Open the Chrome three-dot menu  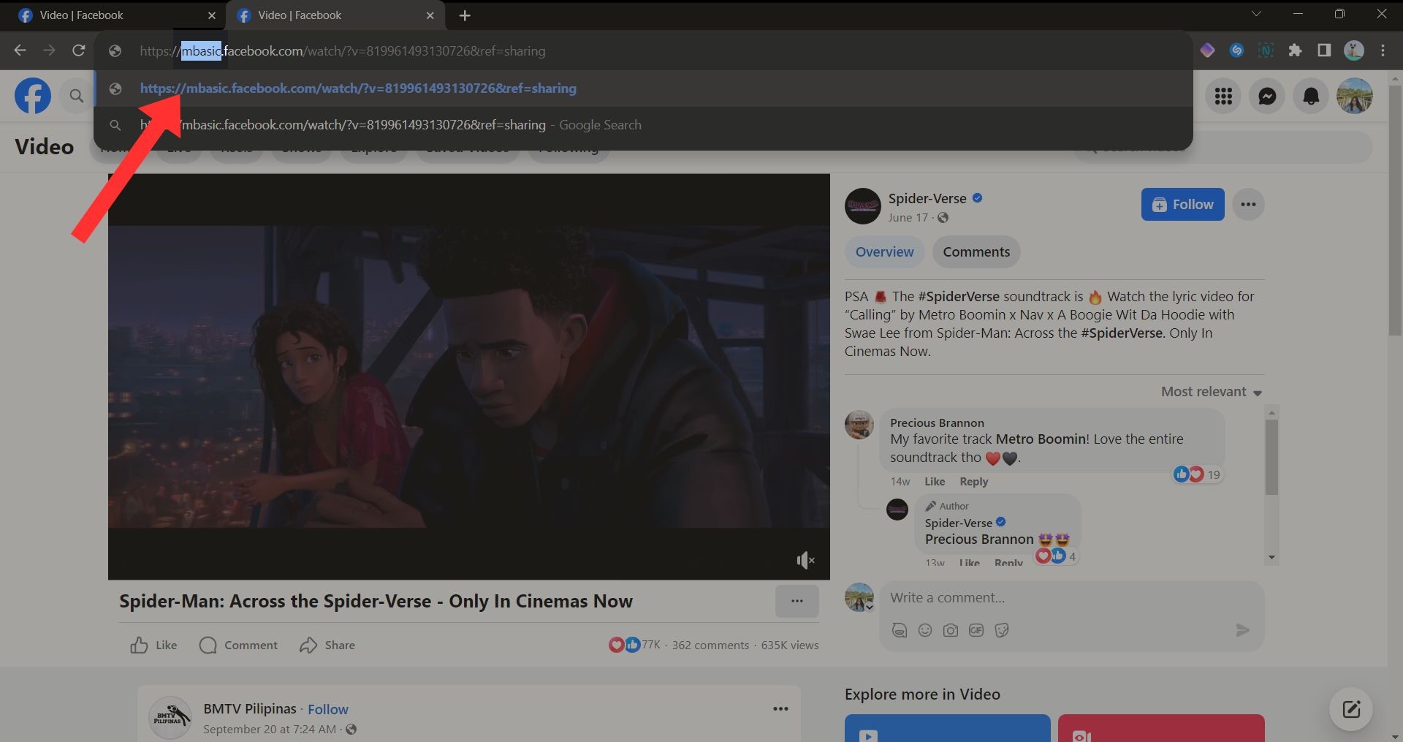coord(1383,50)
